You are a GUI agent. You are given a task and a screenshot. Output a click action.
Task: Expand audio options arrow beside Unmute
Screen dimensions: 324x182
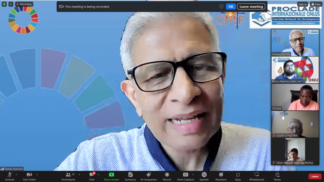(16, 174)
